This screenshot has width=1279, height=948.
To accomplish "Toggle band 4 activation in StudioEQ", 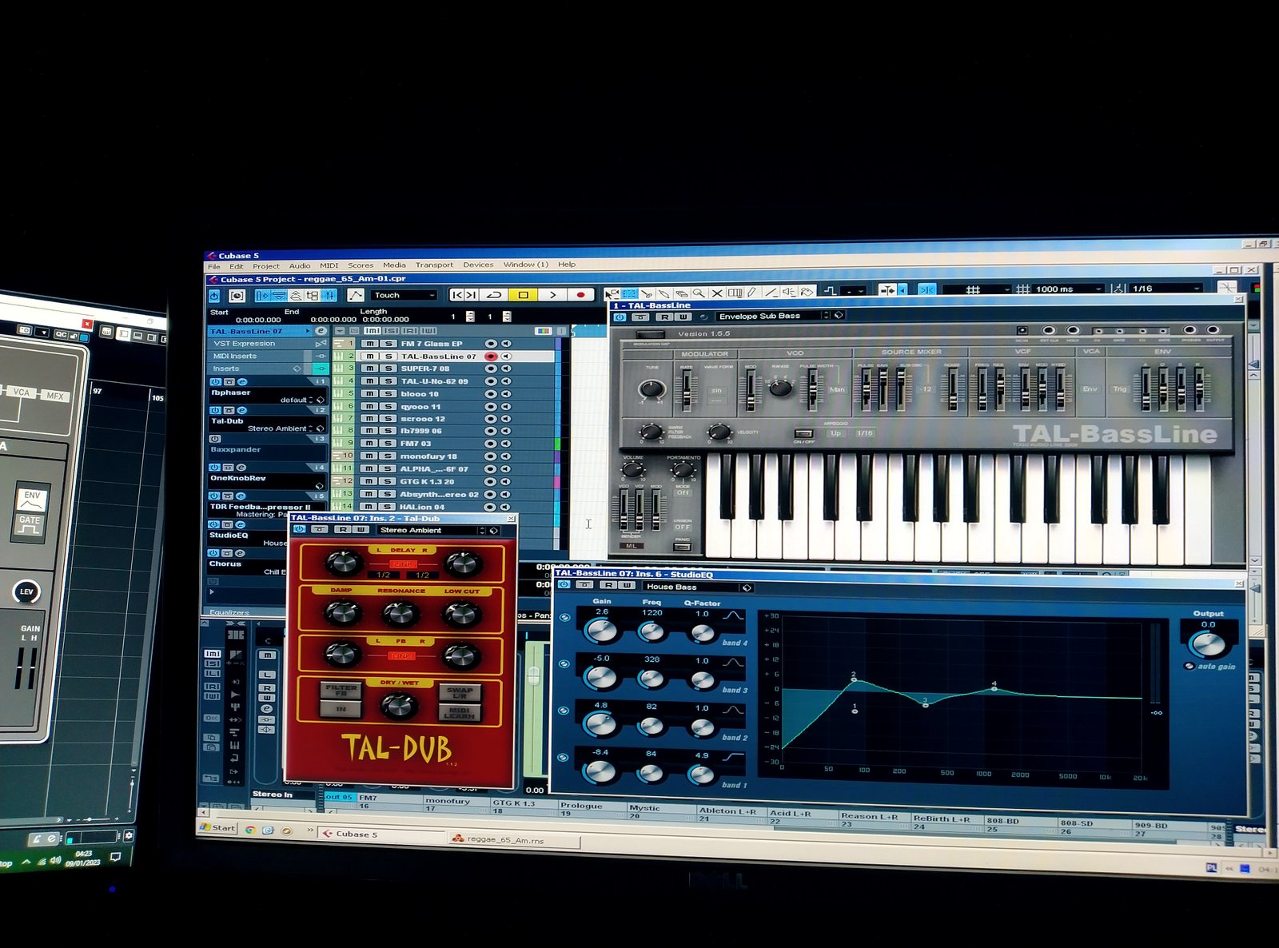I will click(x=564, y=618).
